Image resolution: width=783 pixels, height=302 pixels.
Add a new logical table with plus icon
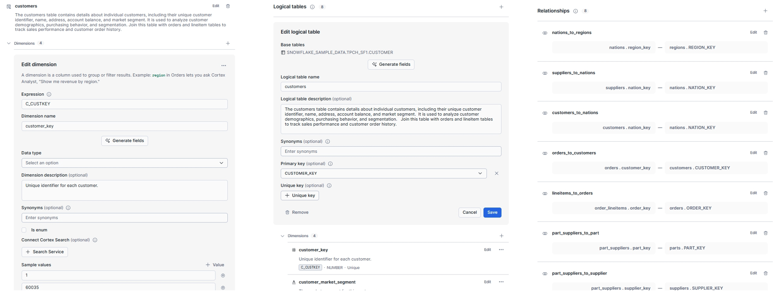pyautogui.click(x=501, y=7)
